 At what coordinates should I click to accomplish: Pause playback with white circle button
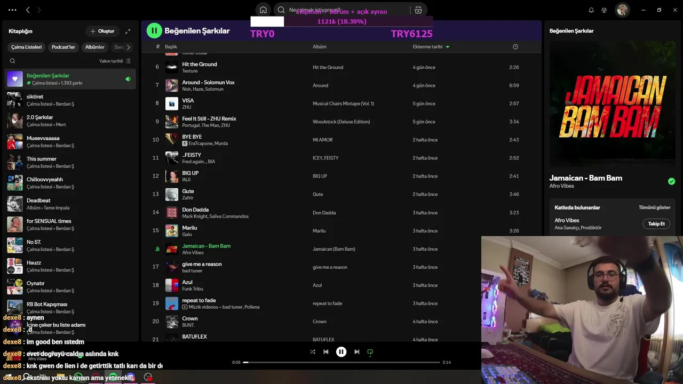point(341,352)
